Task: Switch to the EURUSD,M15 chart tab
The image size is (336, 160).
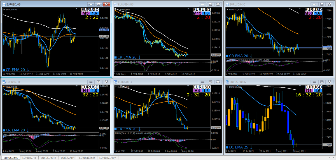Action: click(x=48, y=158)
